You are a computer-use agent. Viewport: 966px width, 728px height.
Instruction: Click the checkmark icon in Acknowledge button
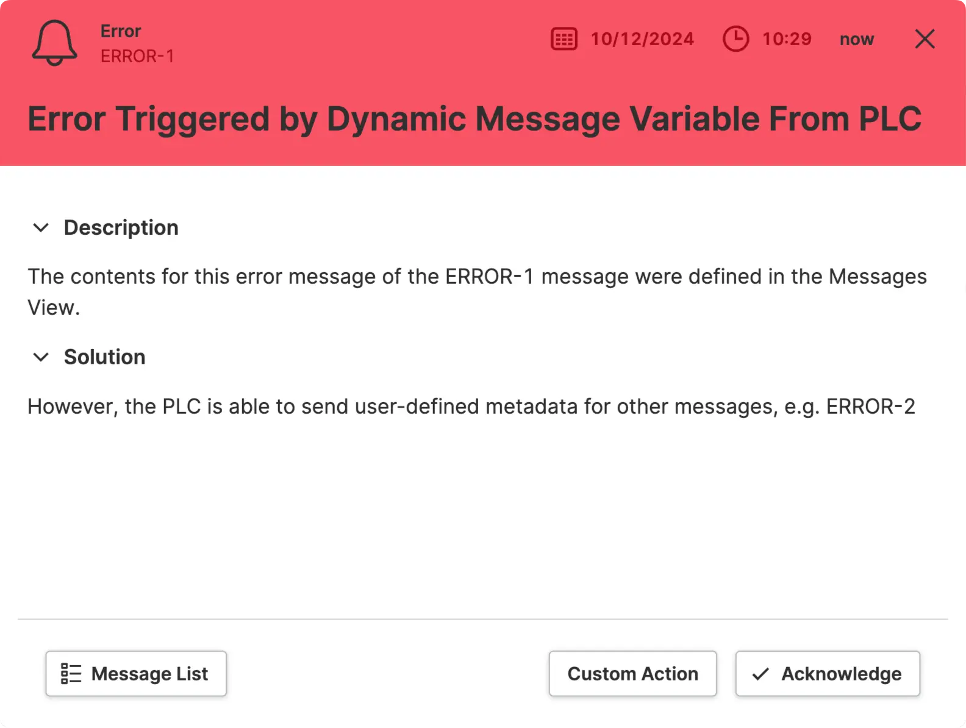[760, 674]
